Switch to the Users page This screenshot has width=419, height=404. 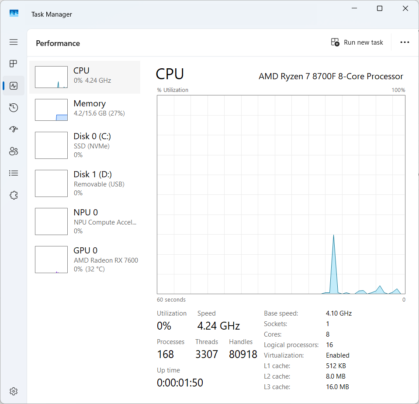[14, 151]
